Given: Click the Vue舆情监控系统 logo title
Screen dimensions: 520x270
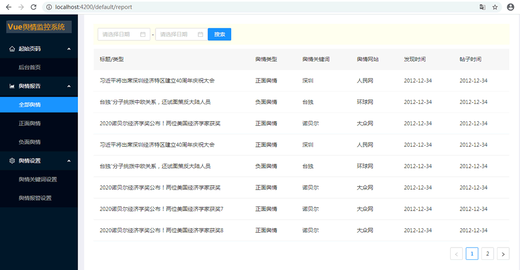Looking at the screenshot, I should [x=39, y=27].
